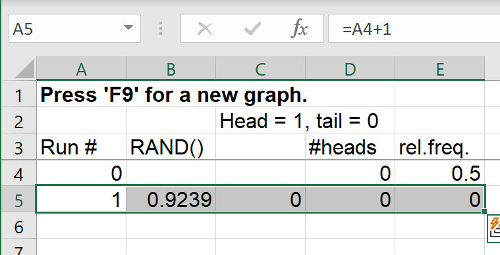Click the Select All corner triangle
Viewport: 500px width, 255px height.
point(24,68)
